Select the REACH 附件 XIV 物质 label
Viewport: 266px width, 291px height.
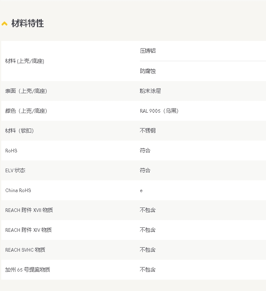point(28,230)
